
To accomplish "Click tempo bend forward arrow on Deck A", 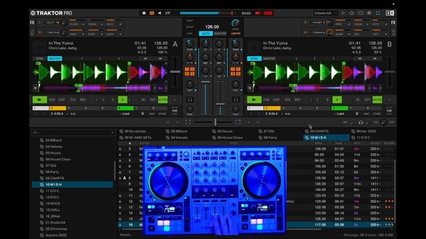I will click(160, 58).
